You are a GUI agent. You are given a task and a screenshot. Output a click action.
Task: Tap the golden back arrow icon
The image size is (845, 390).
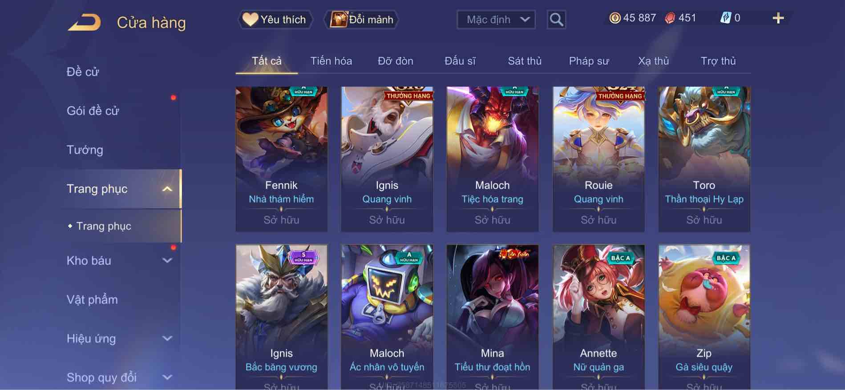click(85, 22)
